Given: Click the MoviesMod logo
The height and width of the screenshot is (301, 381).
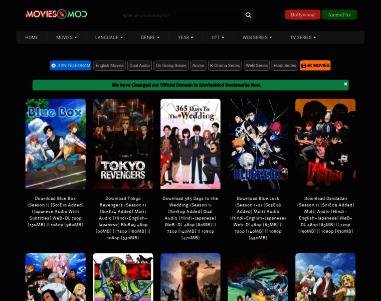Looking at the screenshot, I should [x=56, y=14].
